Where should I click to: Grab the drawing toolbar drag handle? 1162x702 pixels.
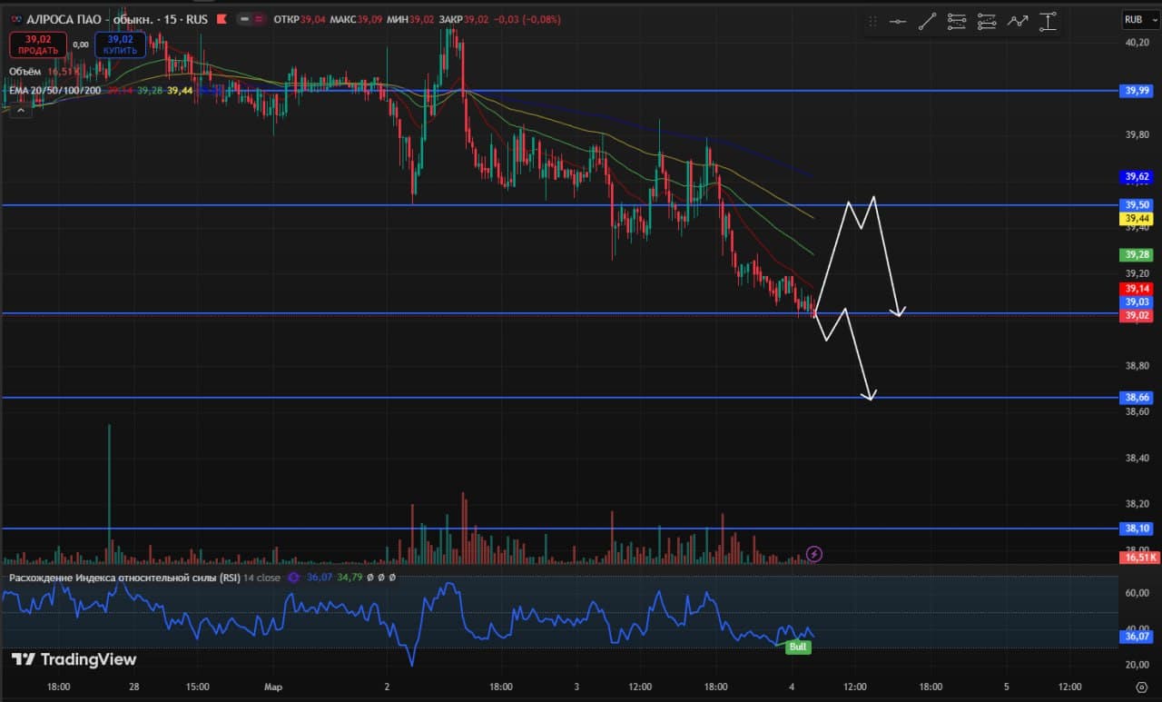(872, 22)
